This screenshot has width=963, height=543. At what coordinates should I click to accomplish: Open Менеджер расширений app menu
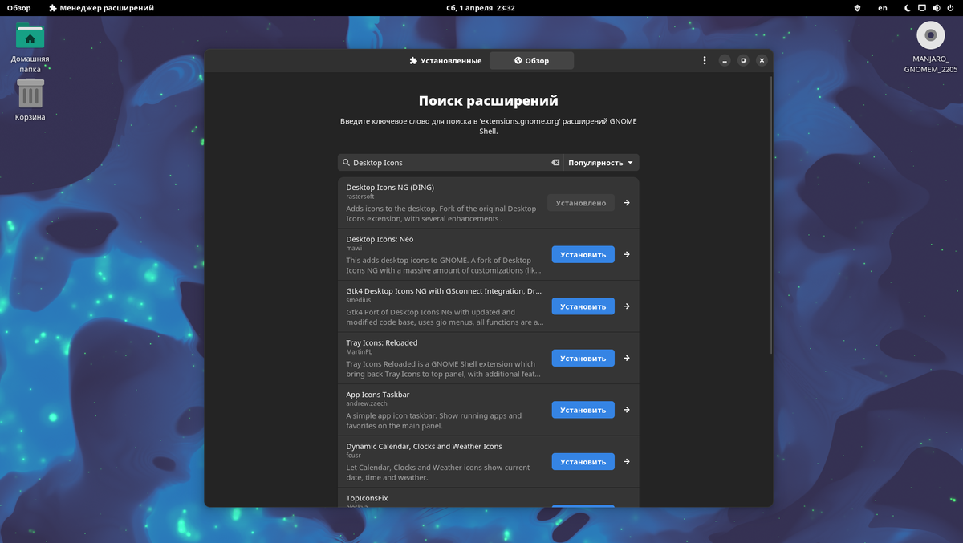click(x=101, y=8)
